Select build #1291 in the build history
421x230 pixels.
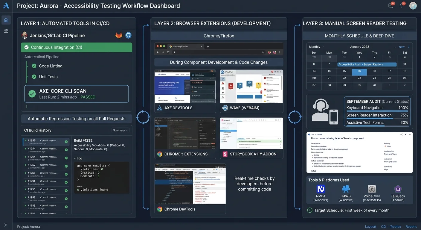click(46, 182)
